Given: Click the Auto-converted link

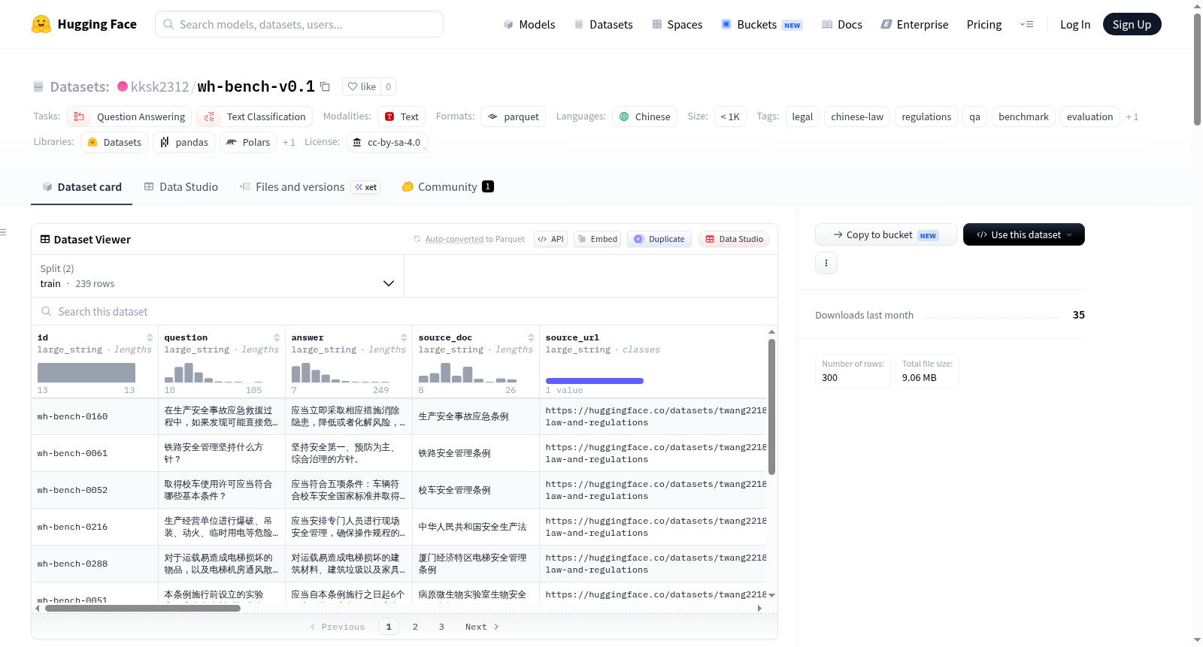Looking at the screenshot, I should [x=454, y=239].
